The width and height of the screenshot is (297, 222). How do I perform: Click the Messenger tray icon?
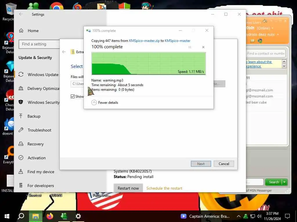246,216
